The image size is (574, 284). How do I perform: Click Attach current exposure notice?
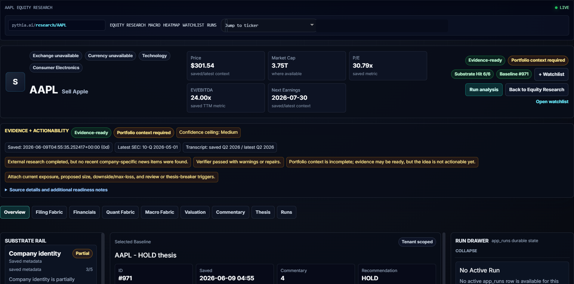click(x=111, y=177)
